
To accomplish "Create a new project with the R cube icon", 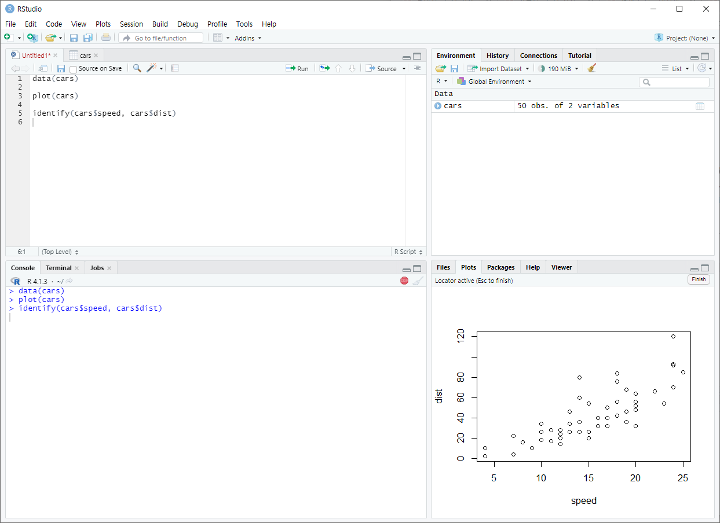I will [32, 38].
